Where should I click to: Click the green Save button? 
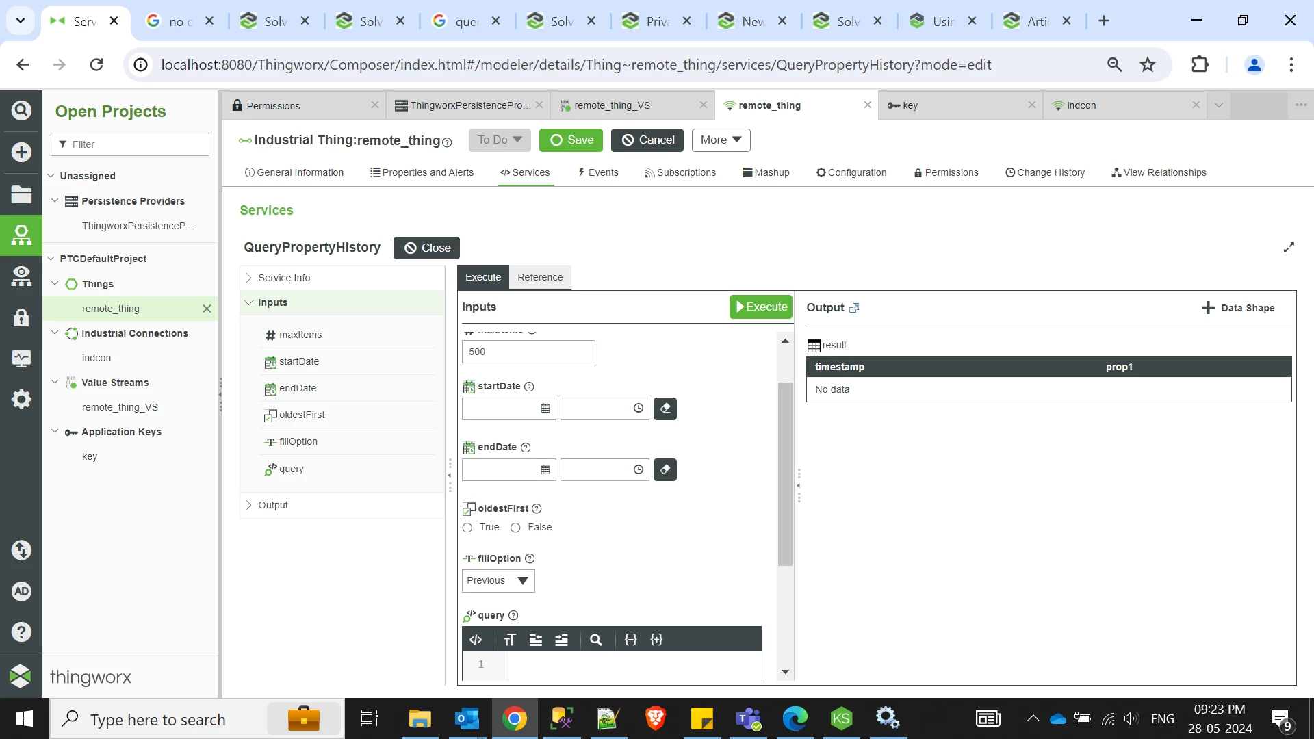coord(571,140)
